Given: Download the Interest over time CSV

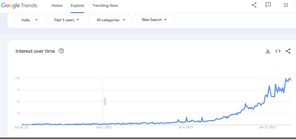Looking at the screenshot, I should pos(268,51).
